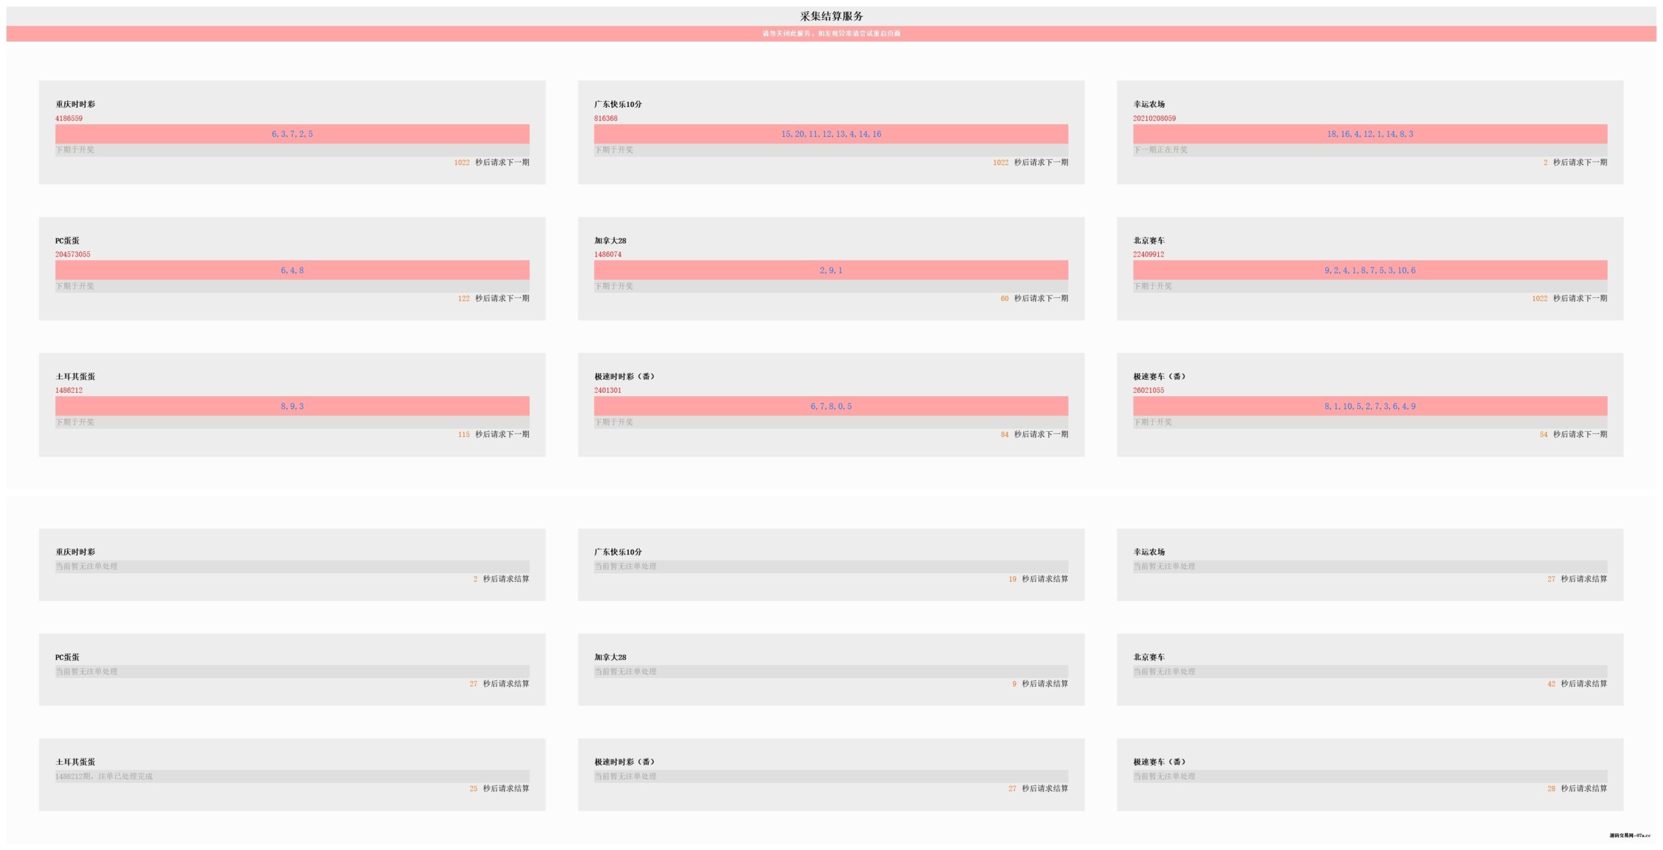Click the pink warning banner text
Image resolution: width=1663 pixels, height=850 pixels.
831,33
